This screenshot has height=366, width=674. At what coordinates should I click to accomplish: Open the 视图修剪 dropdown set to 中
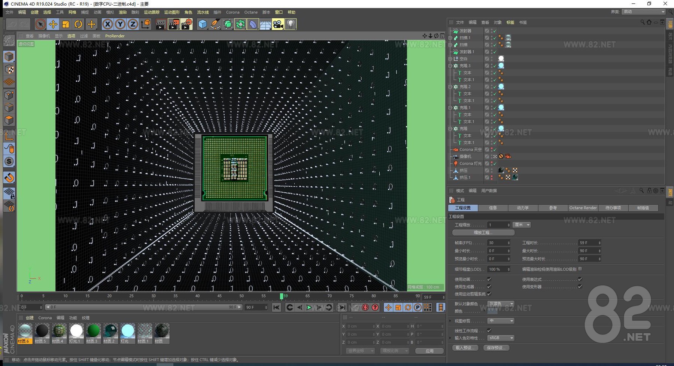501,321
